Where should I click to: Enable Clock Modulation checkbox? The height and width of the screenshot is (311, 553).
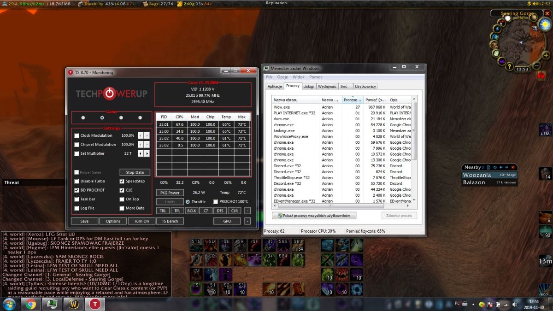[76, 135]
